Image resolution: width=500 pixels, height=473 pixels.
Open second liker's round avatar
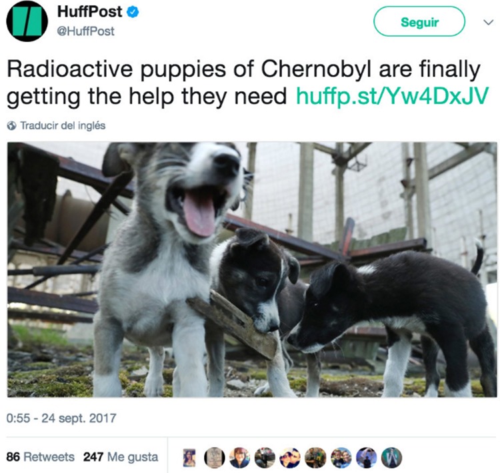point(214,458)
